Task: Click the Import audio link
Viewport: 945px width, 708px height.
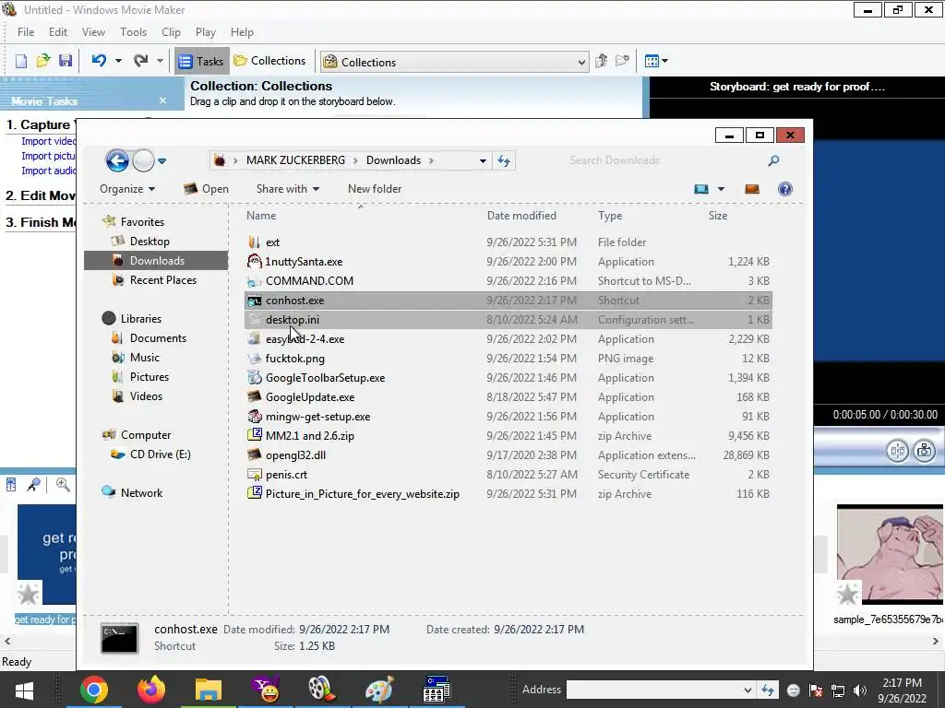Action: click(49, 171)
